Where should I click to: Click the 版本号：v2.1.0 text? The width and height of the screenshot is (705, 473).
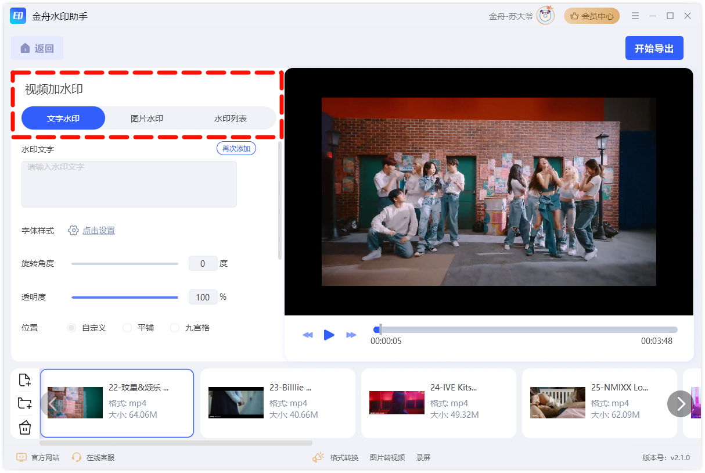coord(666,457)
